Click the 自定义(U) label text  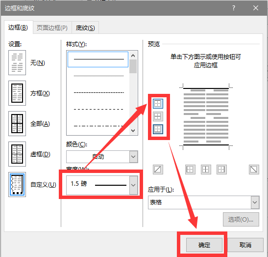coord(43,185)
